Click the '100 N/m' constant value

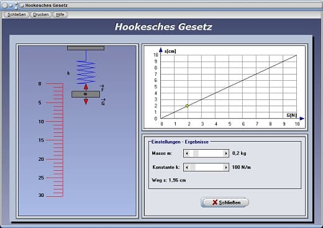241,167
